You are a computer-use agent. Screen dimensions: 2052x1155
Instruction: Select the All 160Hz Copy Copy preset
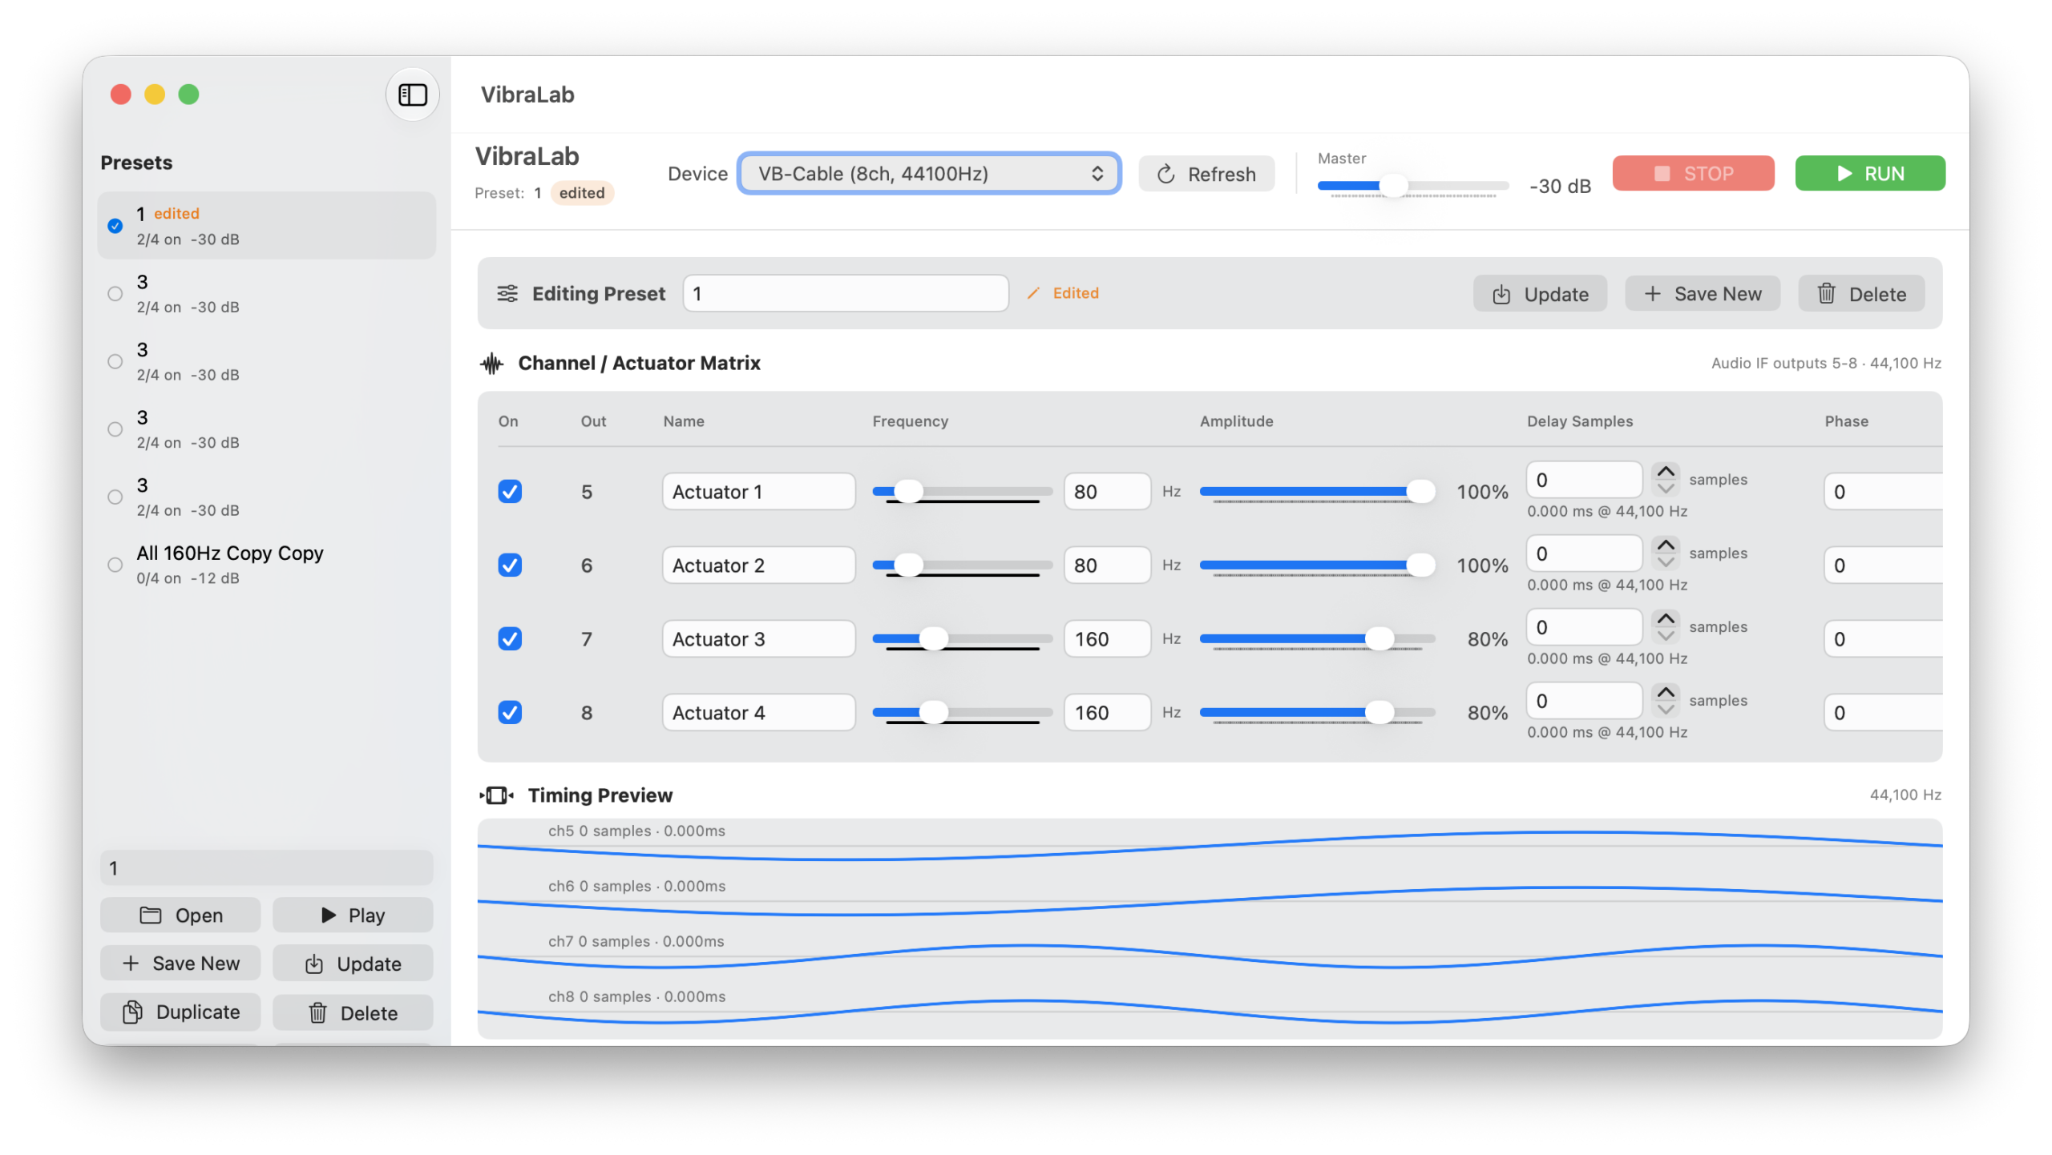click(x=266, y=565)
